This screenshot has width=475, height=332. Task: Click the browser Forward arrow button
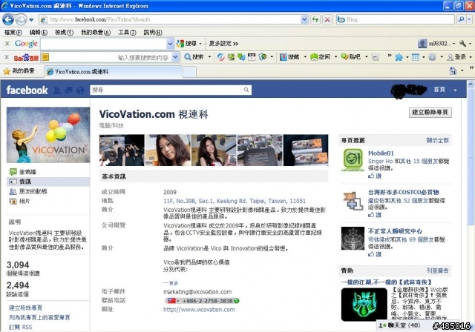click(21, 20)
